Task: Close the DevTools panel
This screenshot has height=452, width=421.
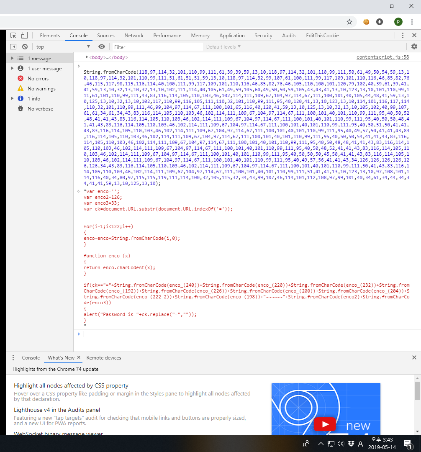Action: point(414,35)
